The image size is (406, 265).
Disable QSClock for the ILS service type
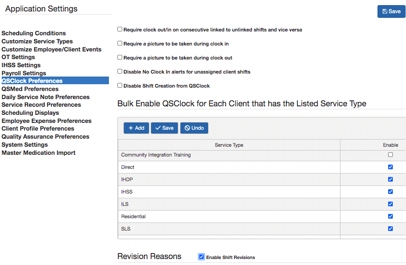pyautogui.click(x=390, y=204)
